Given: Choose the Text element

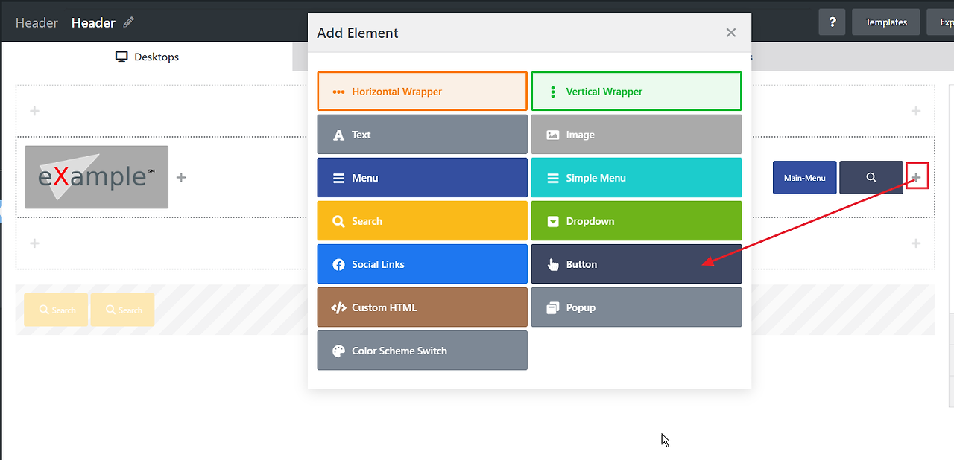Looking at the screenshot, I should (422, 135).
